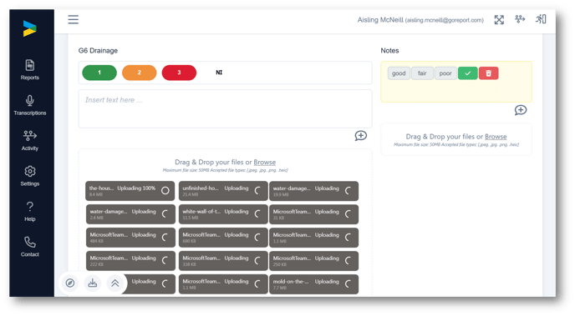The height and width of the screenshot is (316, 575).
Task: Select the 19.9 MB water-damage upload tile
Action: click(x=314, y=191)
